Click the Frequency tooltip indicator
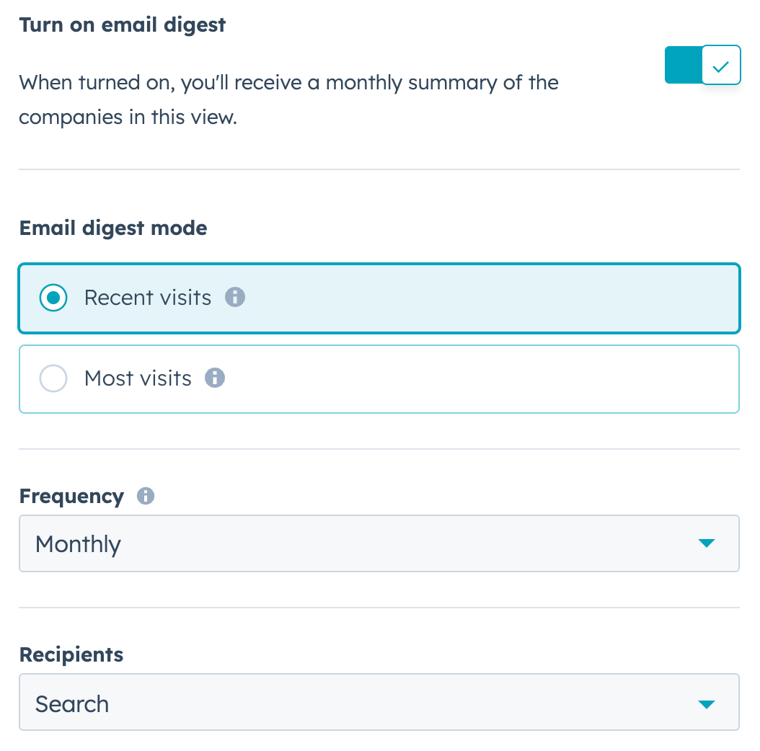Screen dimensions: 760x751 144,496
